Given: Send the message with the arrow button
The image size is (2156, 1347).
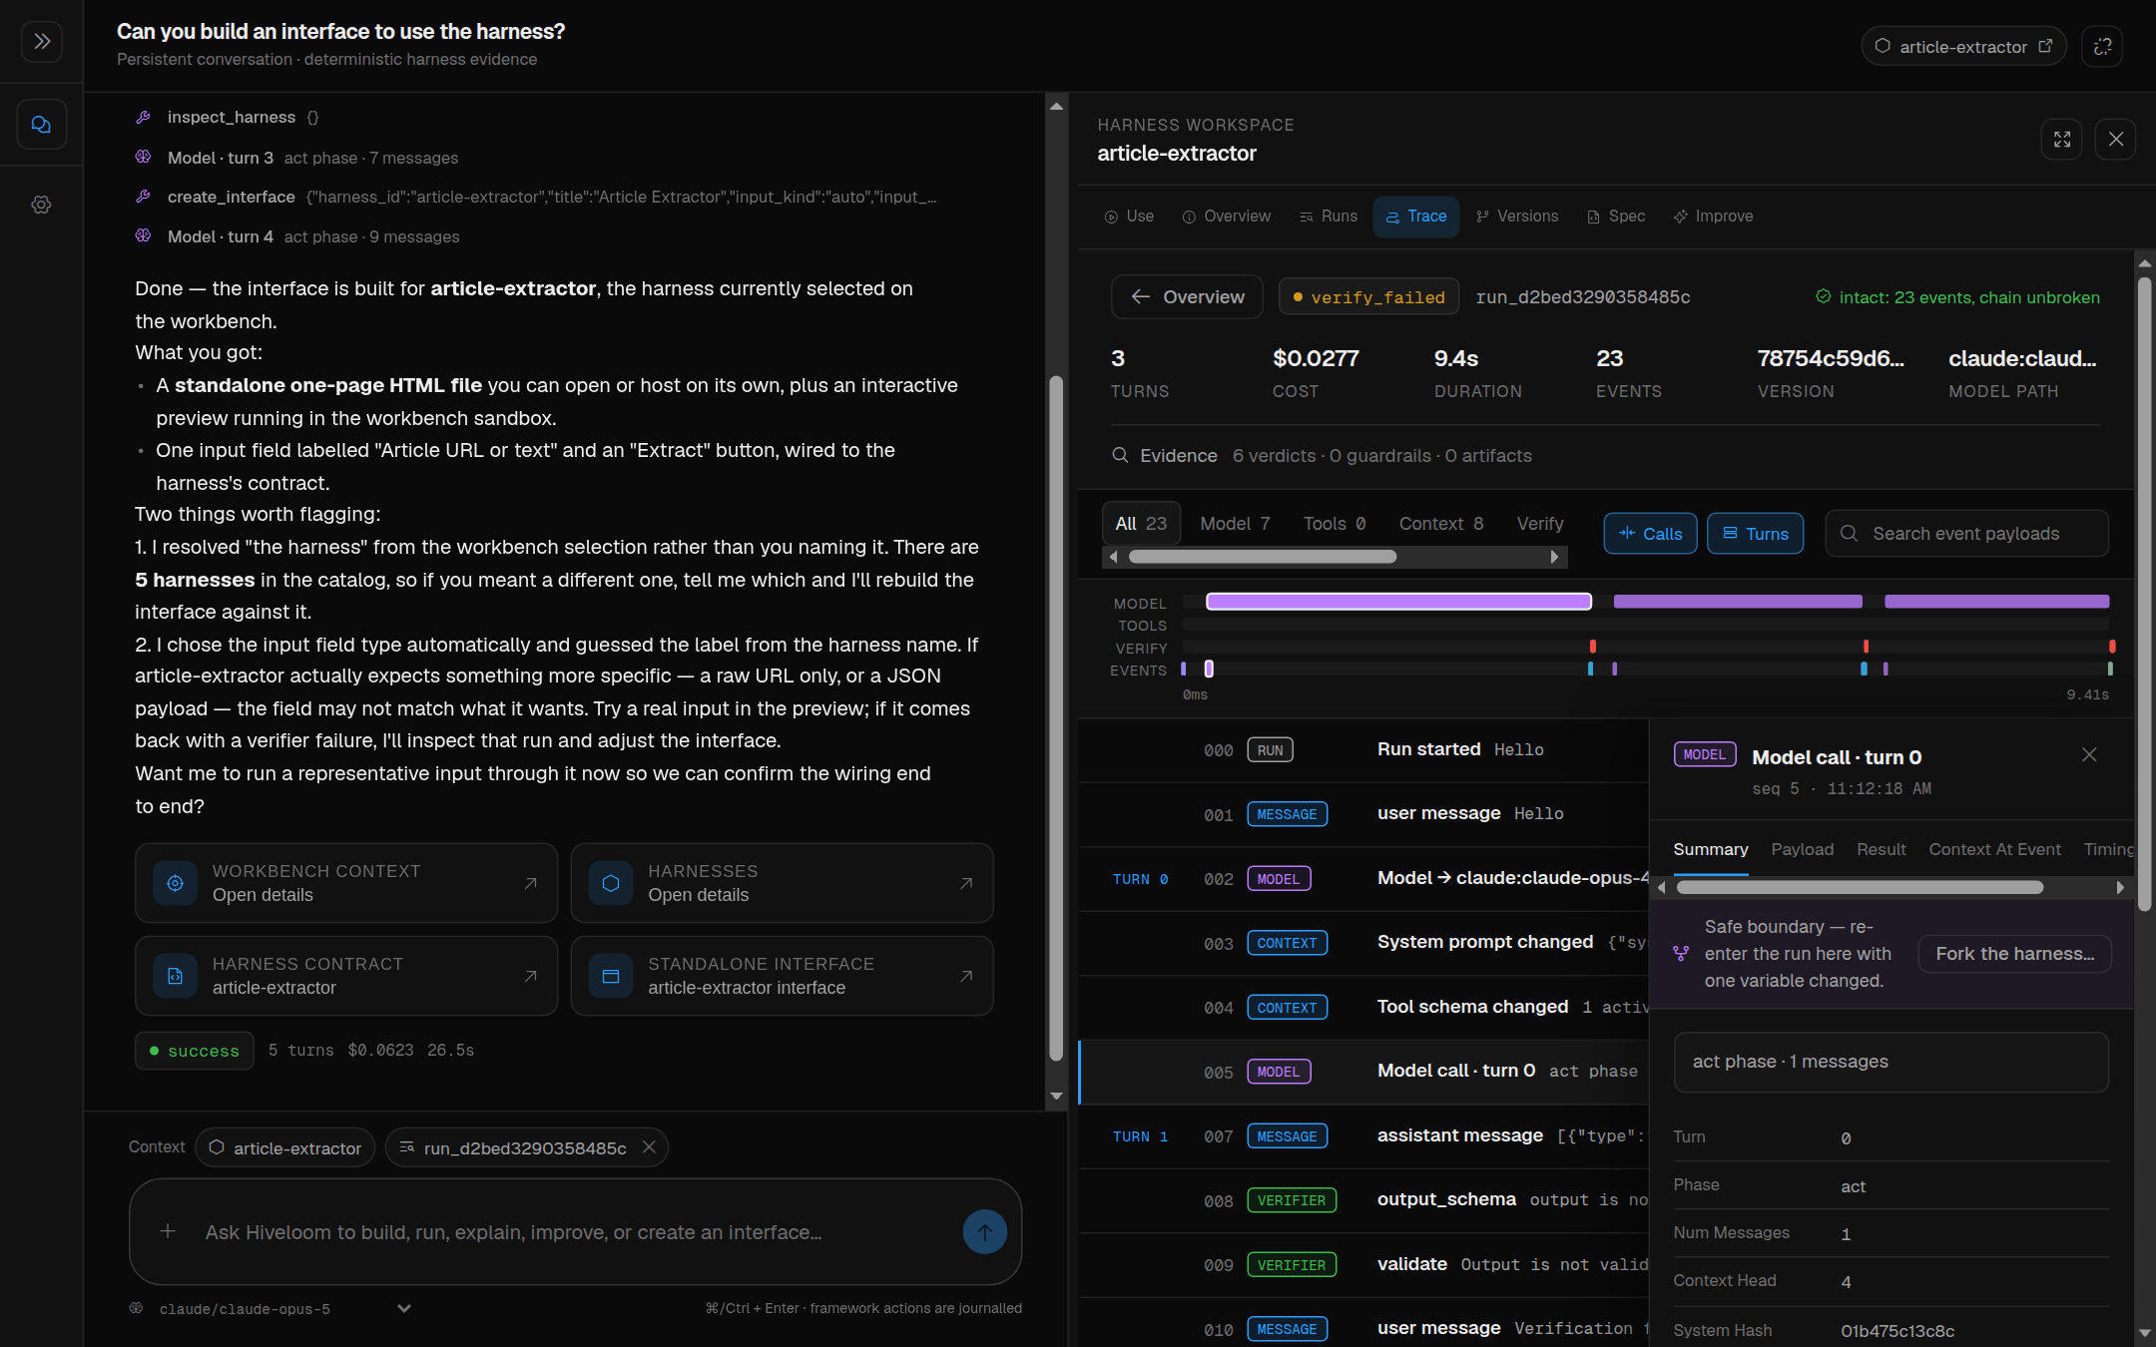Looking at the screenshot, I should [x=984, y=1231].
